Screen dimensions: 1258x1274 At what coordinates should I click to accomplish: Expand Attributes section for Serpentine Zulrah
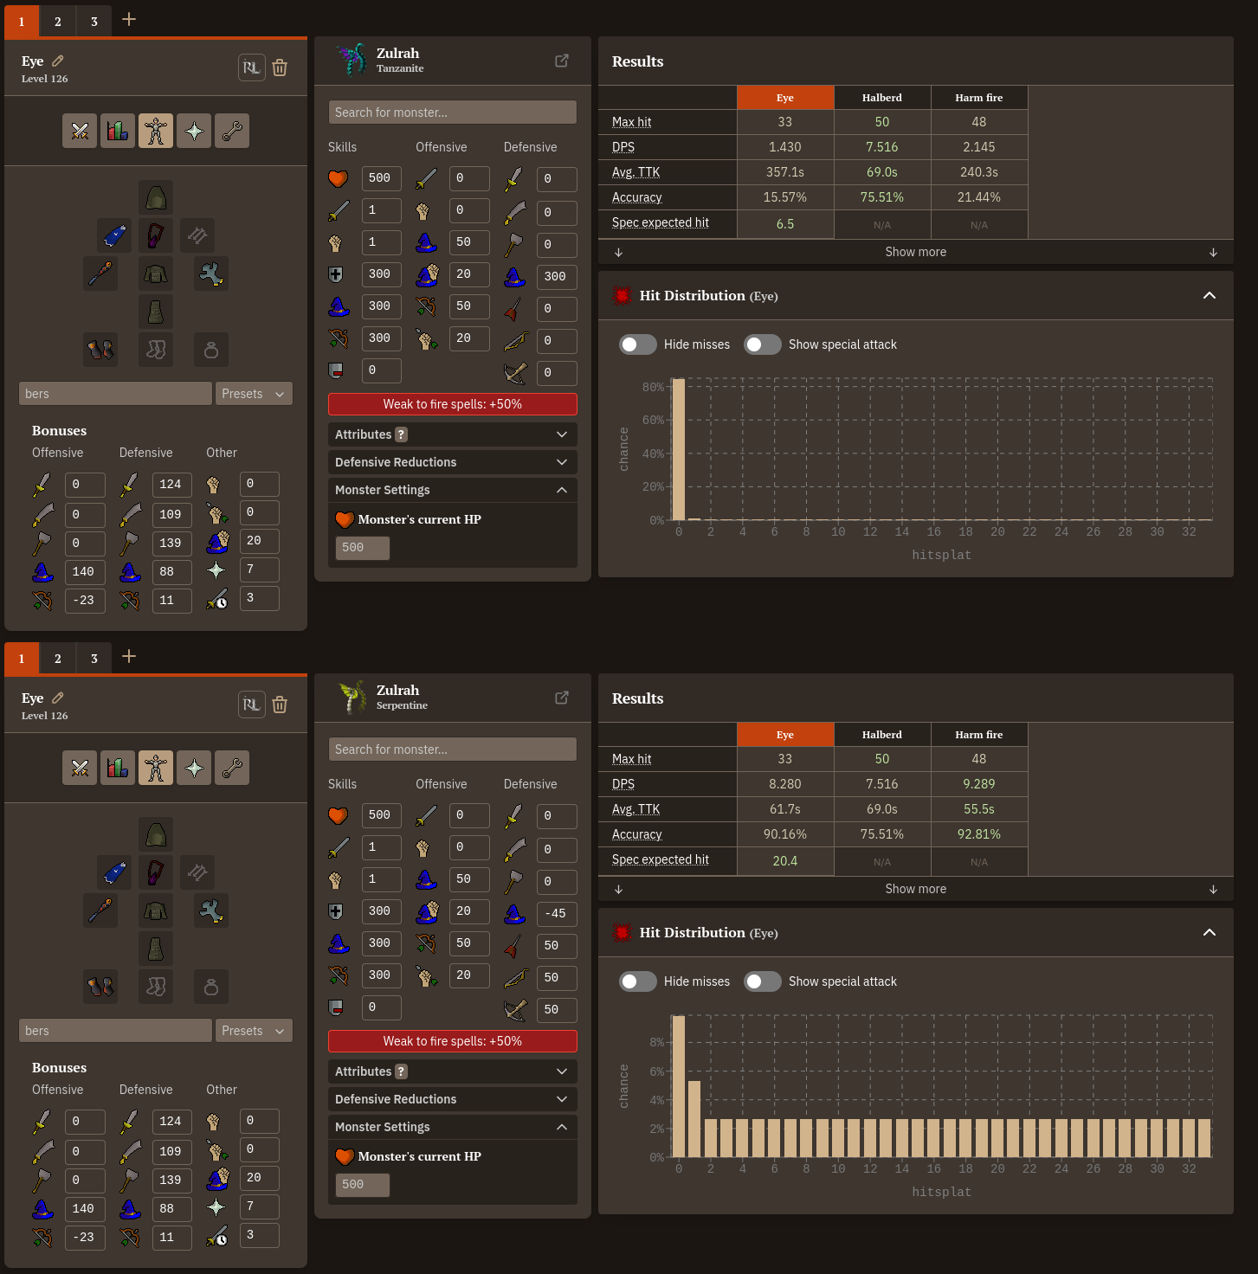pyautogui.click(x=453, y=1071)
